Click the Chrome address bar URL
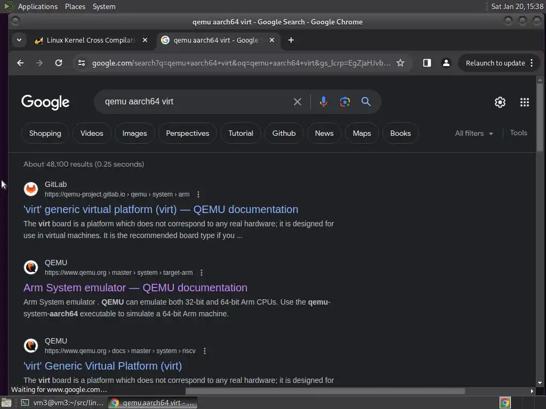Image resolution: width=546 pixels, height=409 pixels. [x=241, y=63]
